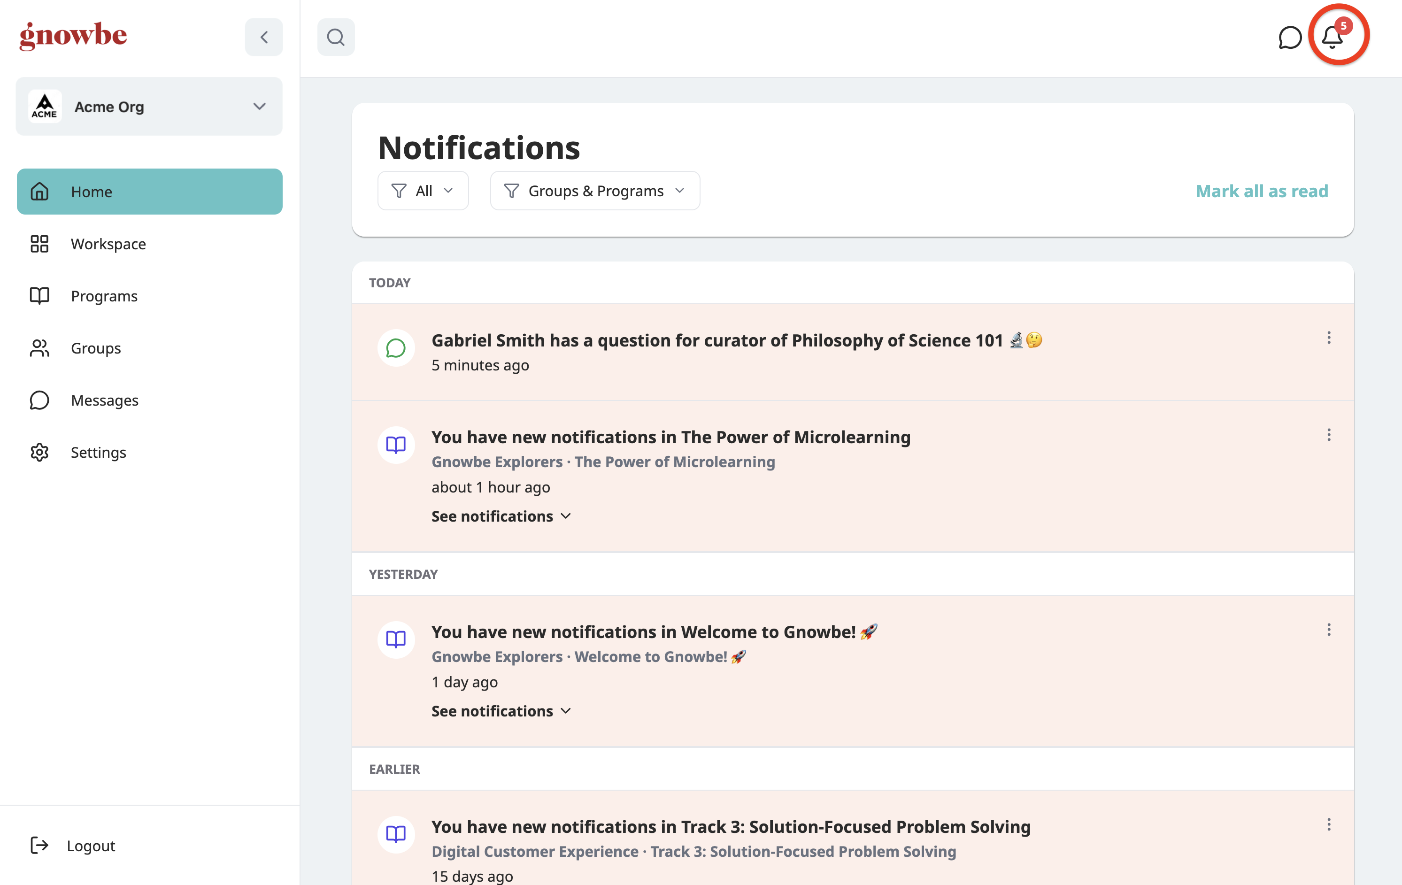This screenshot has width=1402, height=885.
Task: Click 'You have new notifications in The Power of Microlearning'
Action: (x=671, y=437)
